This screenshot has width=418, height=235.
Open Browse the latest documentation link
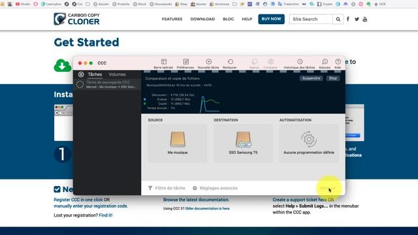pyautogui.click(x=196, y=200)
